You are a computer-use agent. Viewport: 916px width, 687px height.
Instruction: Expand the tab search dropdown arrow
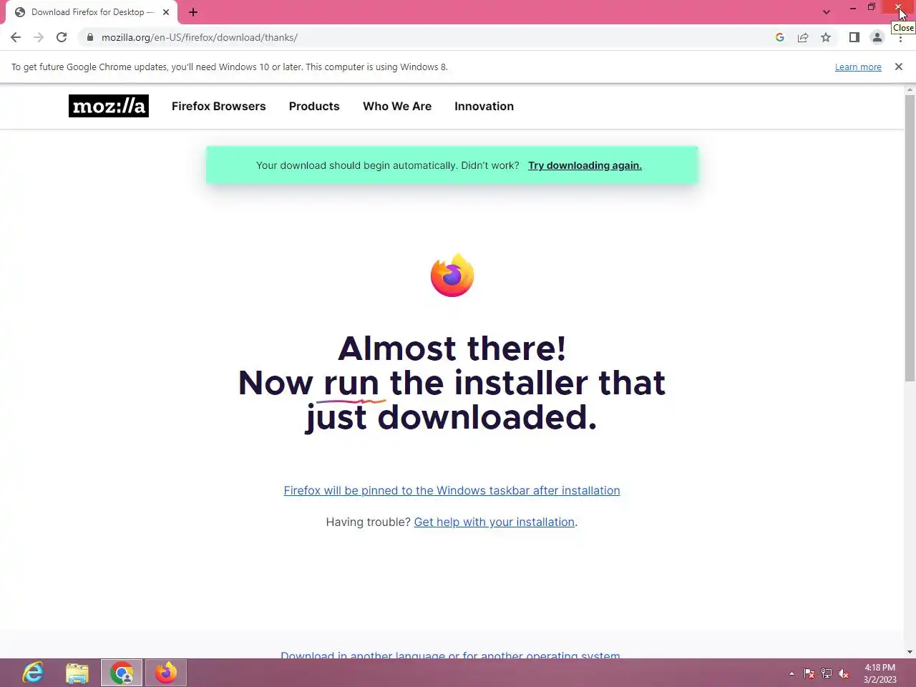827,12
